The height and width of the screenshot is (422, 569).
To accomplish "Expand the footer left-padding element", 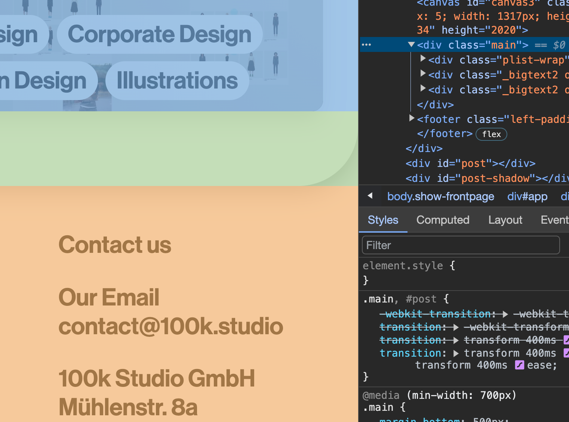I will click(x=412, y=118).
